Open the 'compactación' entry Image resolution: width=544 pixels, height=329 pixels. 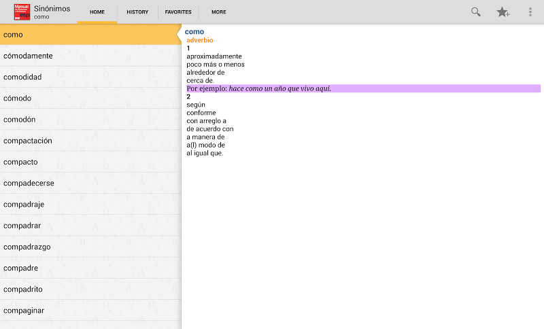click(x=90, y=141)
